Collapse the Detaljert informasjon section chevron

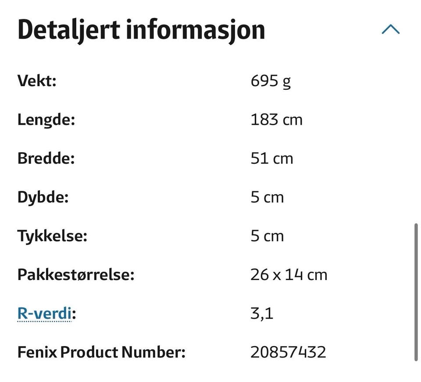(x=391, y=29)
